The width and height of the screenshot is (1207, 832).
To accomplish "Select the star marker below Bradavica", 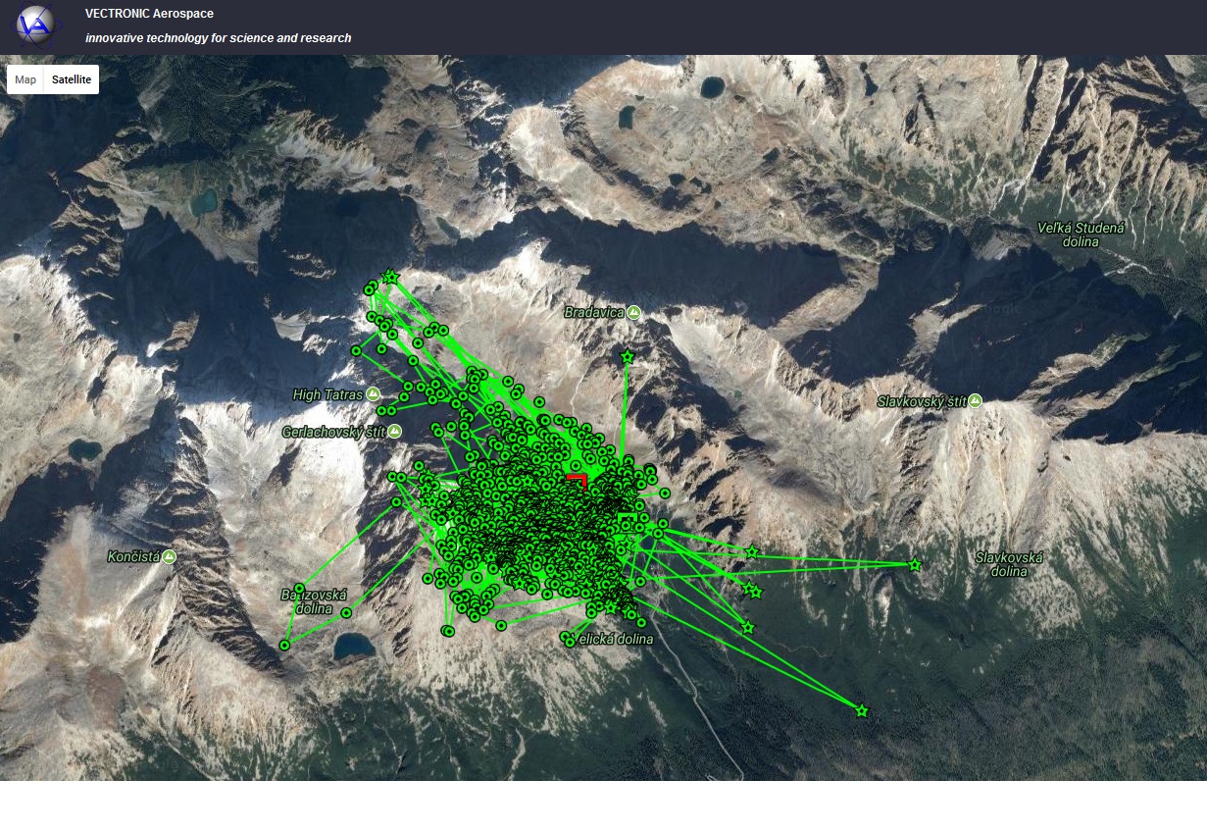I will pos(628,356).
